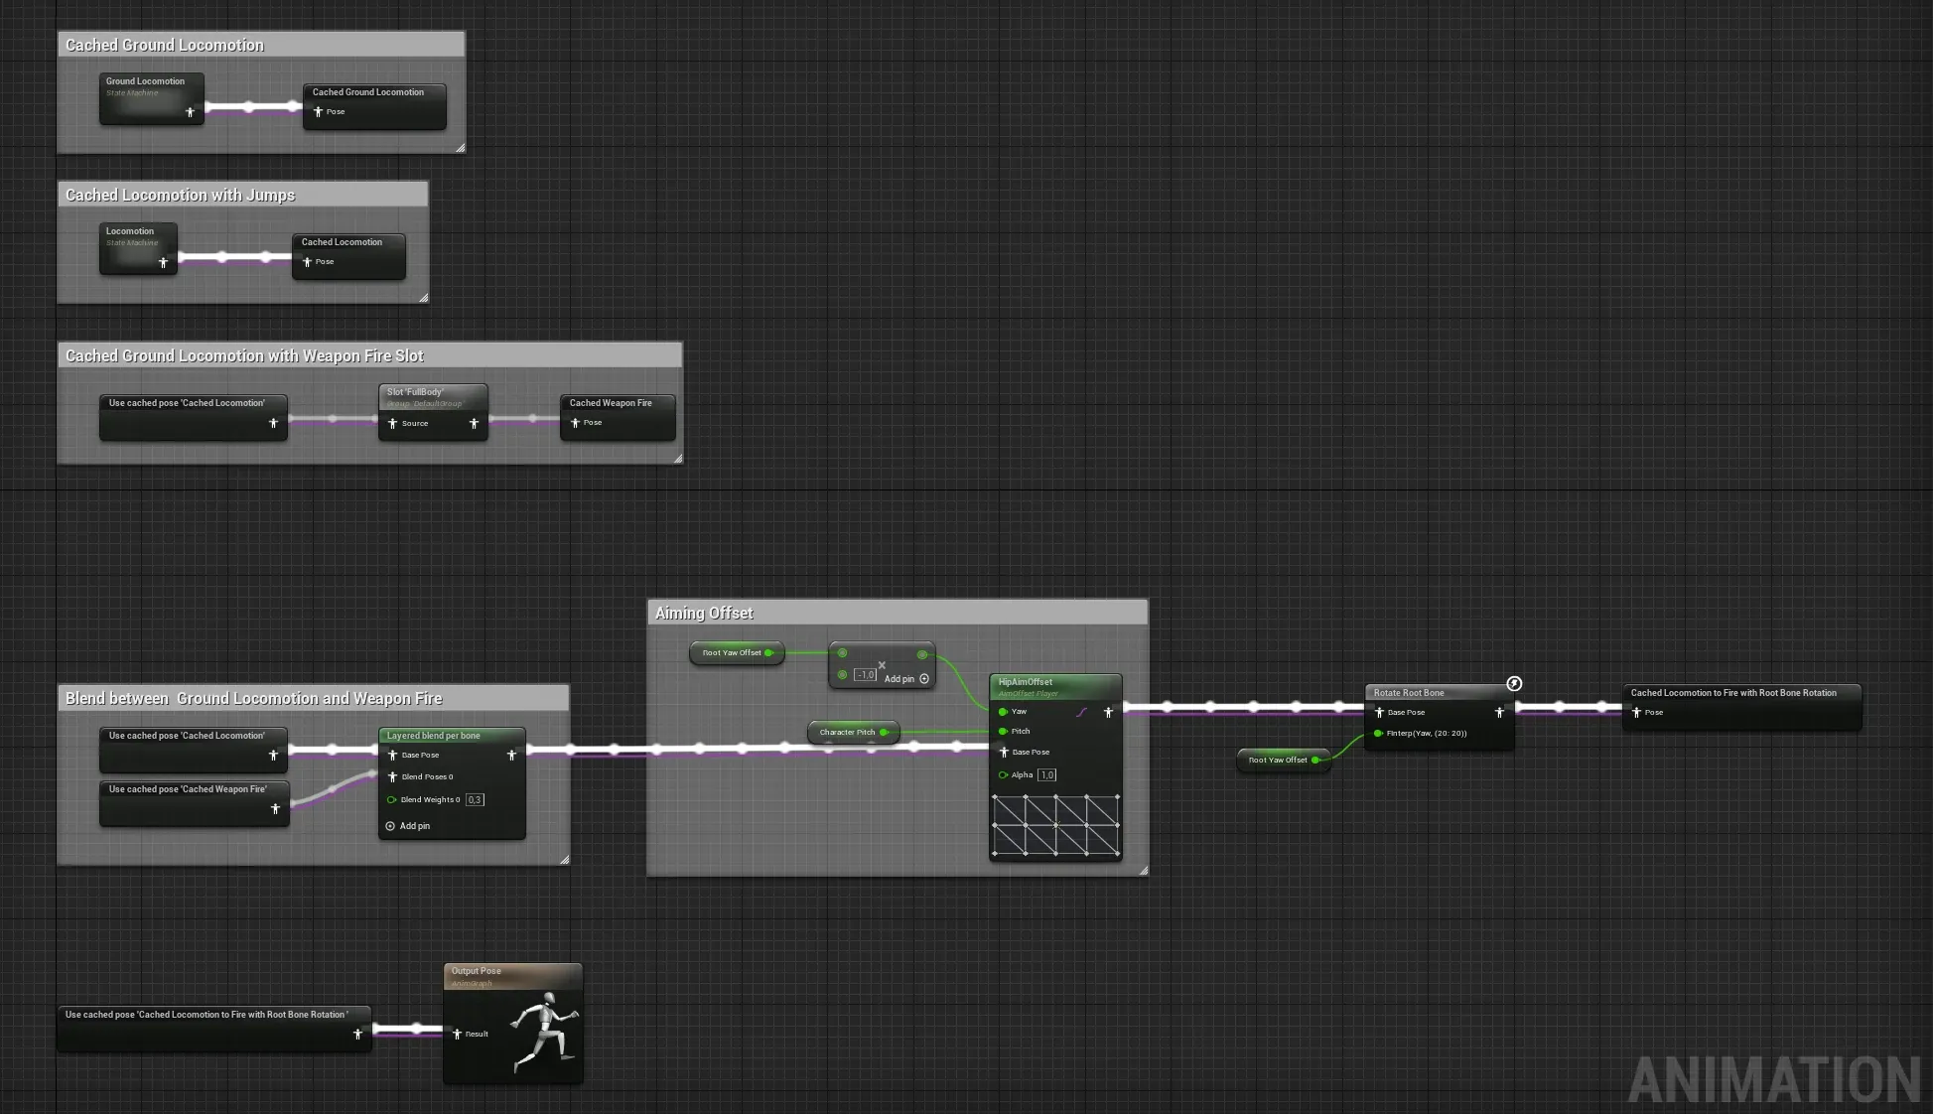Select the Character Pitch variable node
This screenshot has width=1933, height=1114.
(853, 733)
